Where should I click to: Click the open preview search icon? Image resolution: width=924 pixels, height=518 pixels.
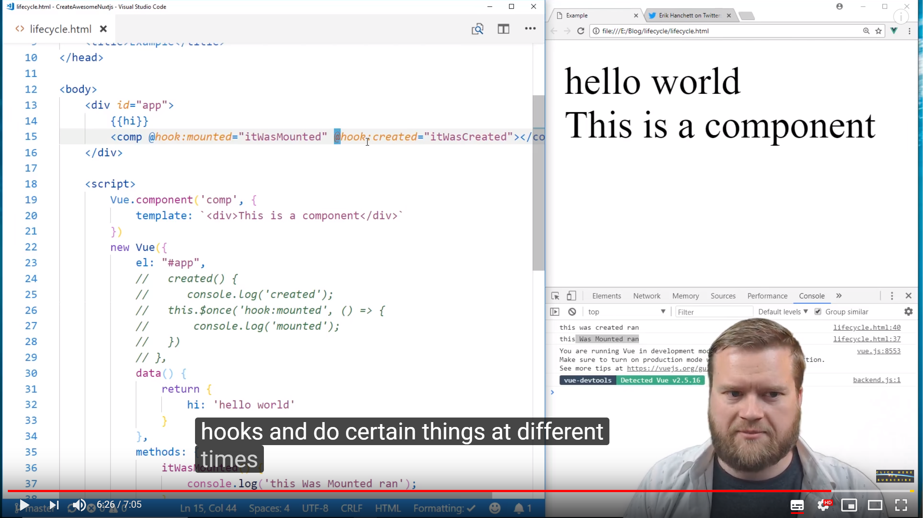pyautogui.click(x=477, y=29)
